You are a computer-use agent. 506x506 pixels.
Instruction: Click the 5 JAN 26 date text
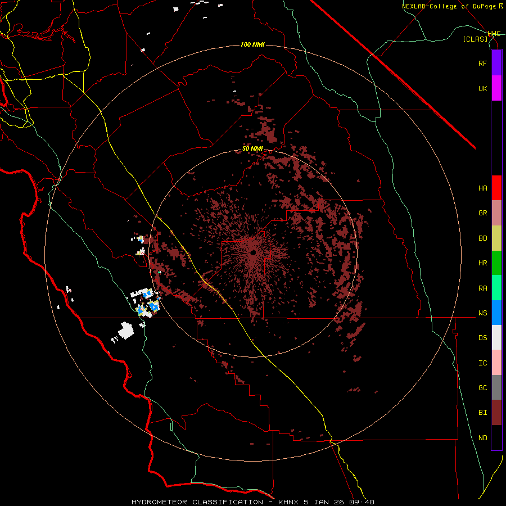[324, 502]
